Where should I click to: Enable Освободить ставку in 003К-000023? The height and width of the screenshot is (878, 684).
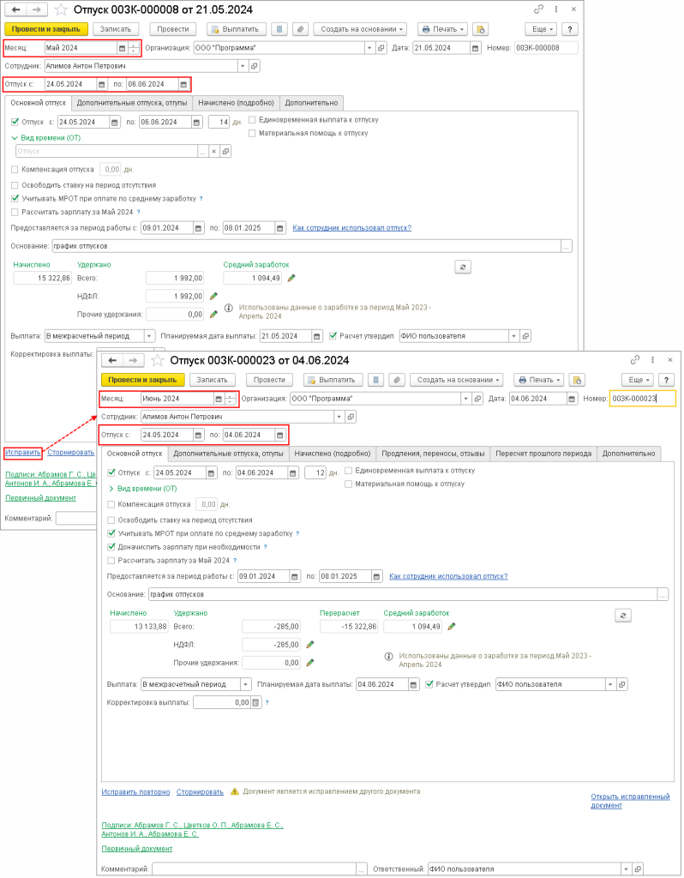click(x=111, y=520)
